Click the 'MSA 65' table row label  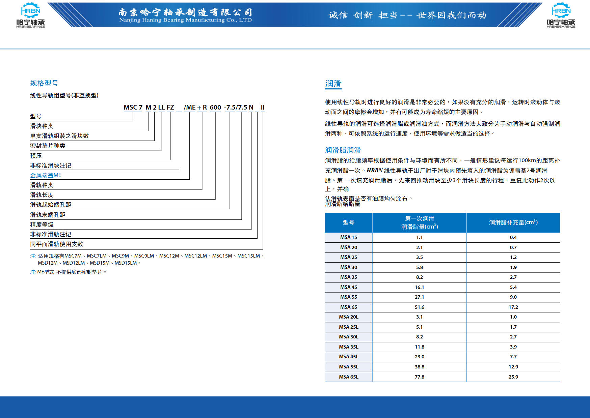349,307
